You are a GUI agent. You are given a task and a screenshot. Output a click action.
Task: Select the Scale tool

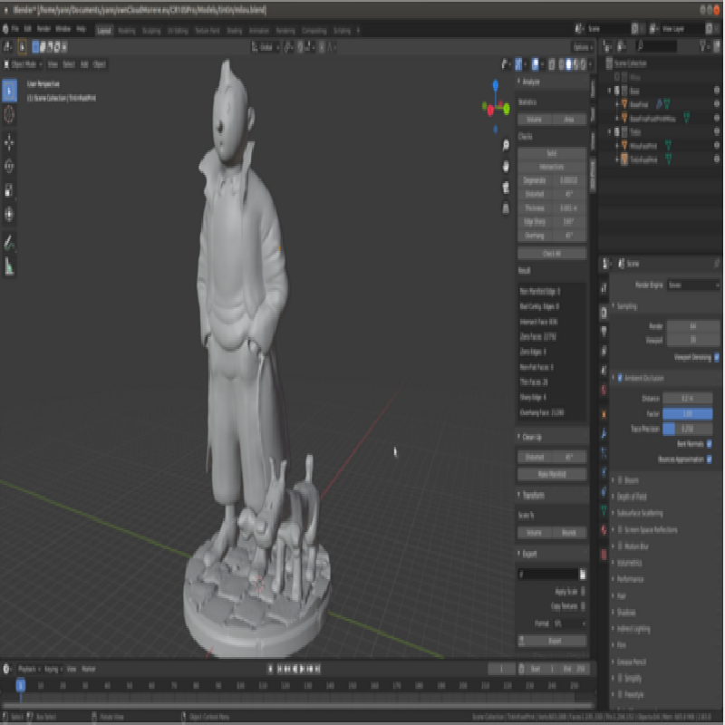[9, 189]
